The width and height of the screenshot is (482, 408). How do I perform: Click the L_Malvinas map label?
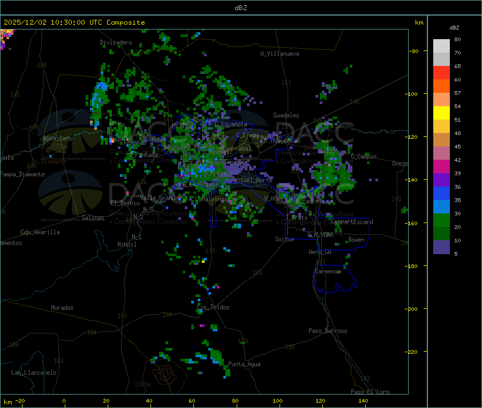click(x=211, y=199)
